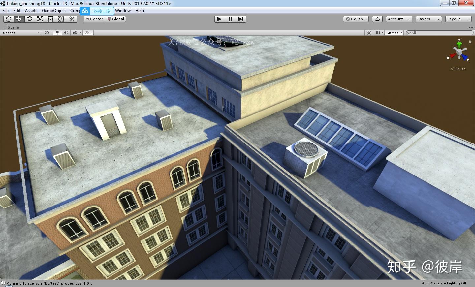Click the Unity logo in the title bar
The width and height of the screenshot is (475, 287).
[x=3, y=3]
